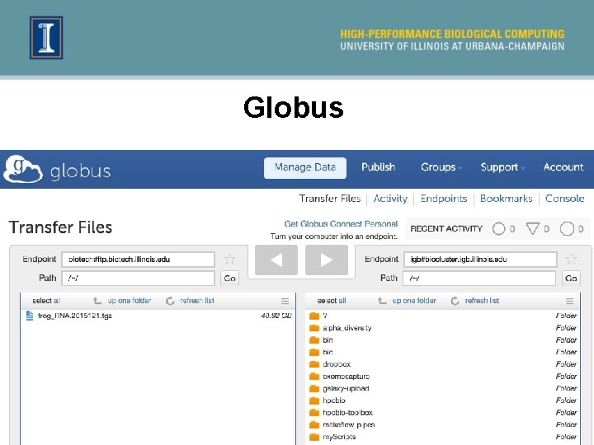Click the myScripts folder icon

click(314, 437)
